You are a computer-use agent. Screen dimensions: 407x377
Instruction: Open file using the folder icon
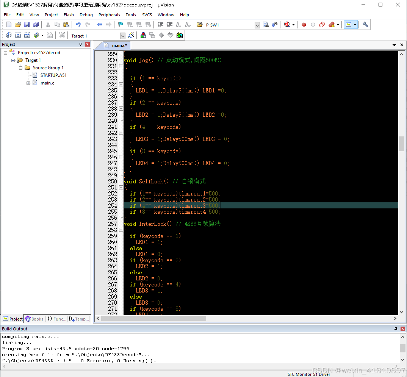click(x=18, y=25)
